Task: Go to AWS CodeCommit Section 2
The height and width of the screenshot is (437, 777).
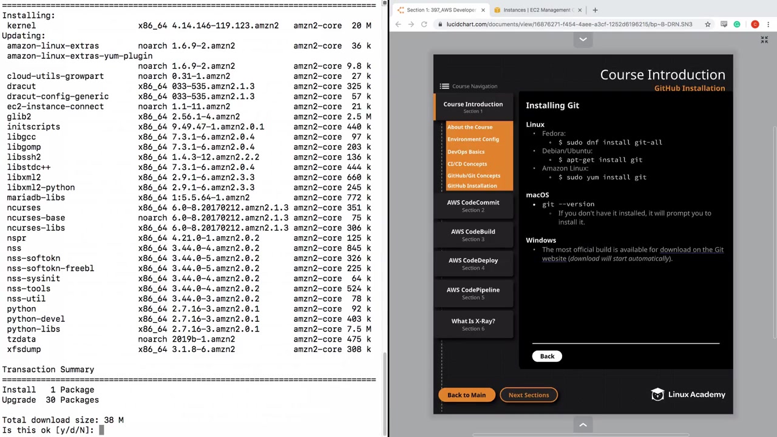Action: coord(473,206)
